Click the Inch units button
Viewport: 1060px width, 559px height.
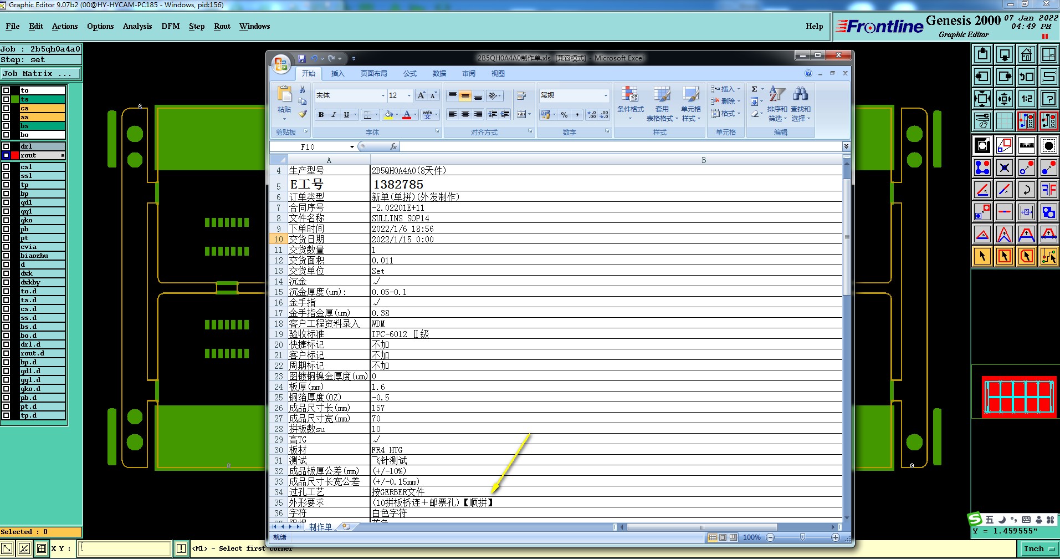coord(1038,548)
